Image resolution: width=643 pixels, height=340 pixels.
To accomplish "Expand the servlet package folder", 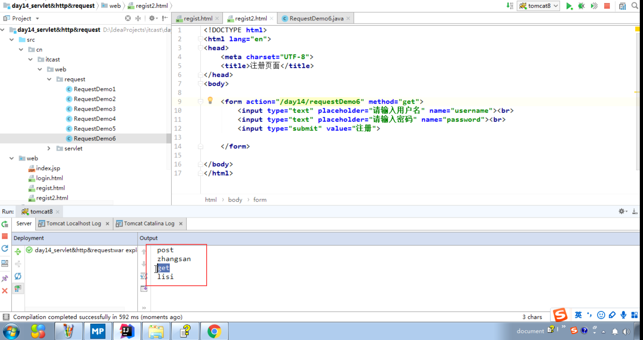I will click(x=49, y=148).
